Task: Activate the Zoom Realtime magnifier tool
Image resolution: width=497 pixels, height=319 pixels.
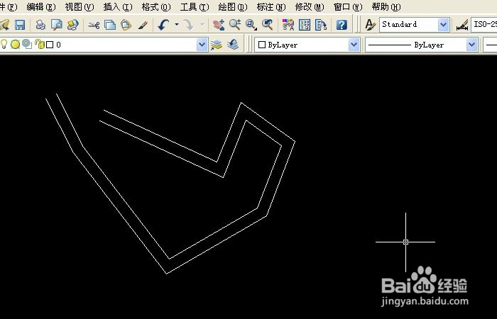Action: [x=235, y=25]
